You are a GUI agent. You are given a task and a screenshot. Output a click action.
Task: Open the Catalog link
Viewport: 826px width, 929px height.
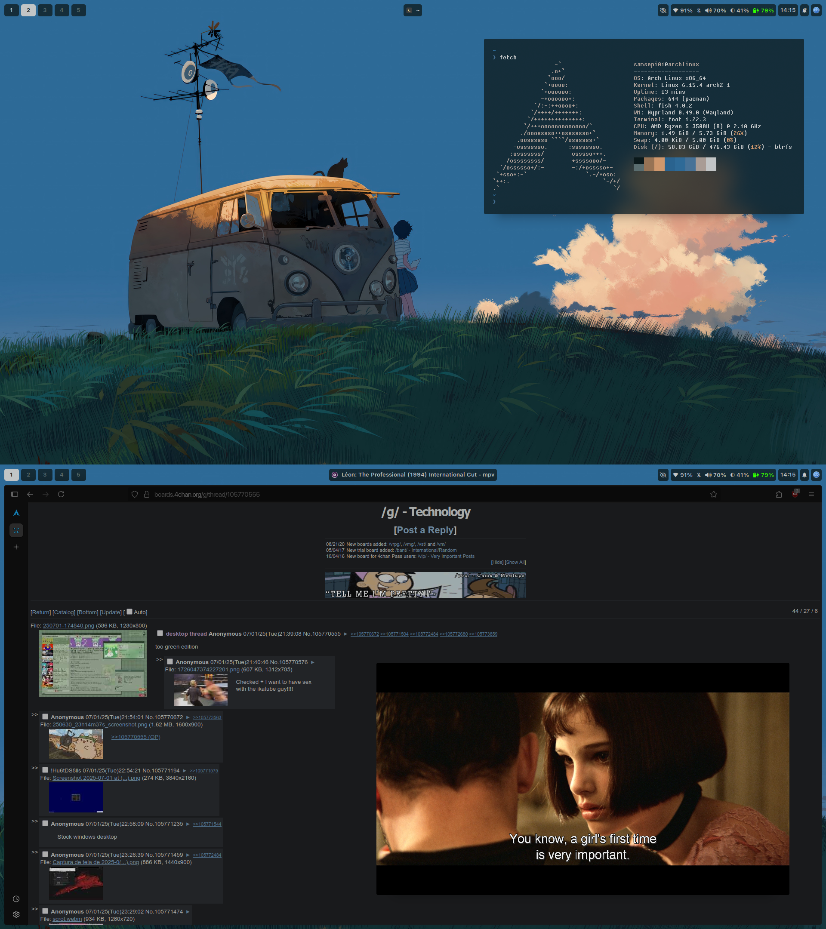pos(64,612)
